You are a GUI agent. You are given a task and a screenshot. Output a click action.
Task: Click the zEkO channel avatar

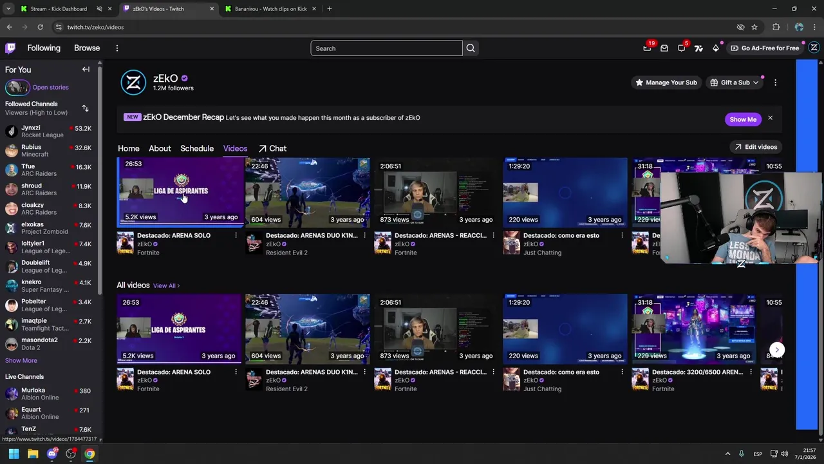coord(133,82)
